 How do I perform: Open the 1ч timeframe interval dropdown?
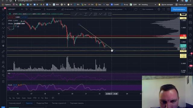click(22, 9)
